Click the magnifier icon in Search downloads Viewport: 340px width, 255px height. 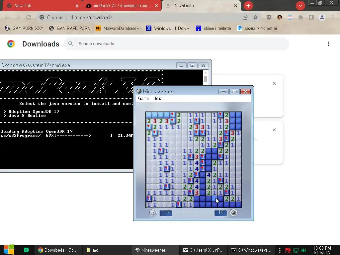point(70,44)
